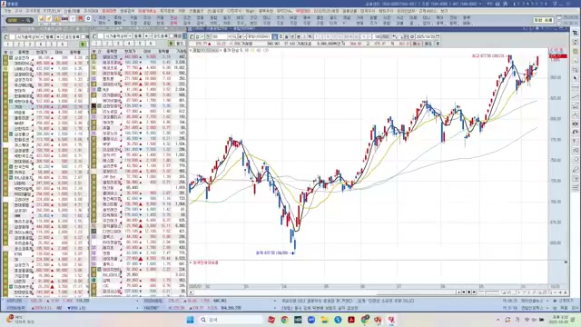Click the trading app icon at the end of the taskbar

[x=391, y=320]
